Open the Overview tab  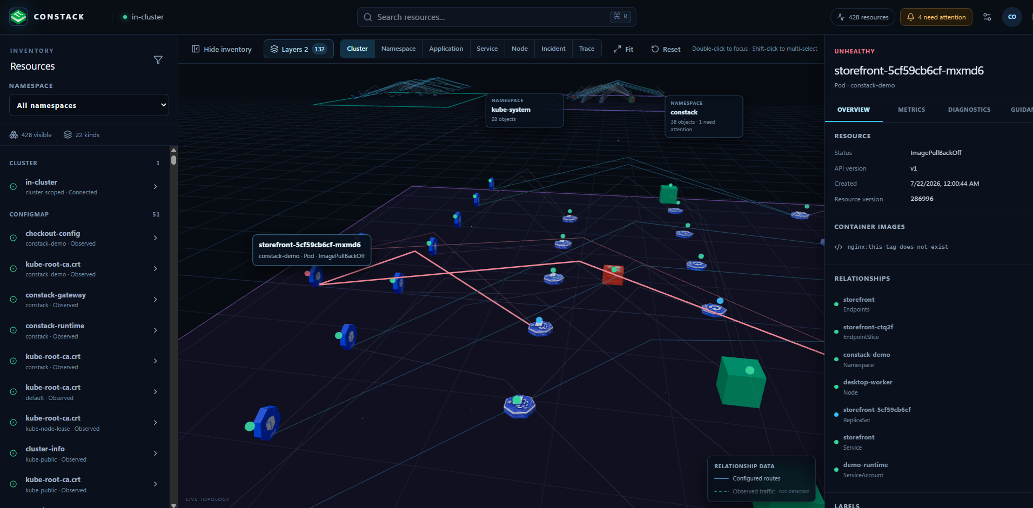pos(854,110)
